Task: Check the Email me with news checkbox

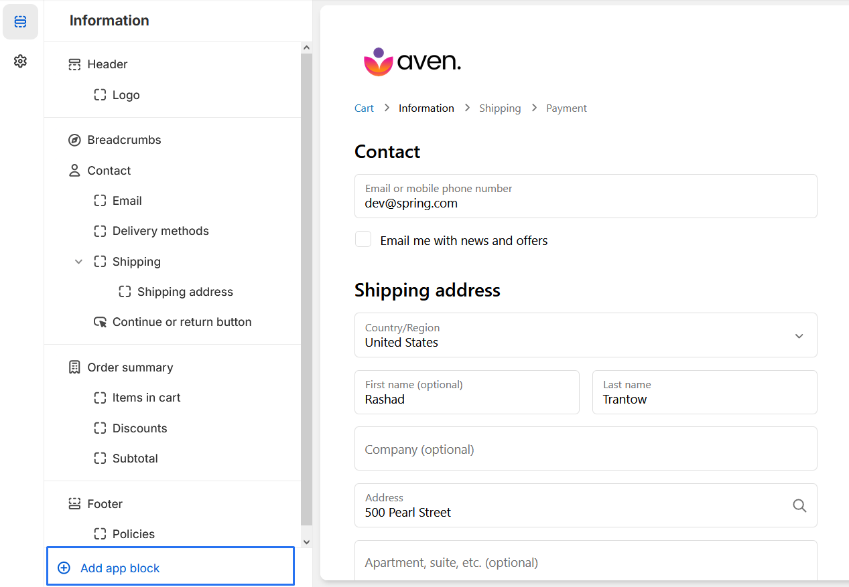Action: point(363,240)
